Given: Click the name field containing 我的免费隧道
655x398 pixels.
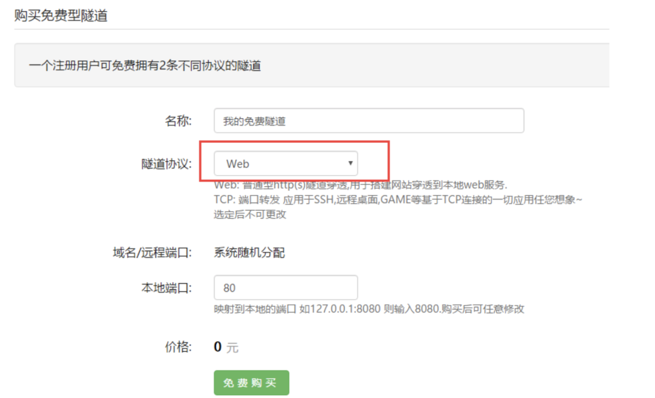Looking at the screenshot, I should click(368, 121).
